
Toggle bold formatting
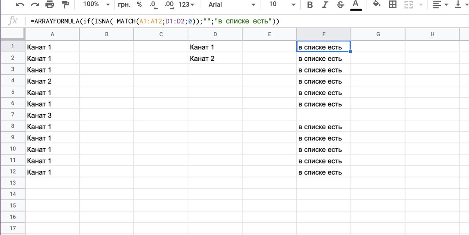coord(310,5)
